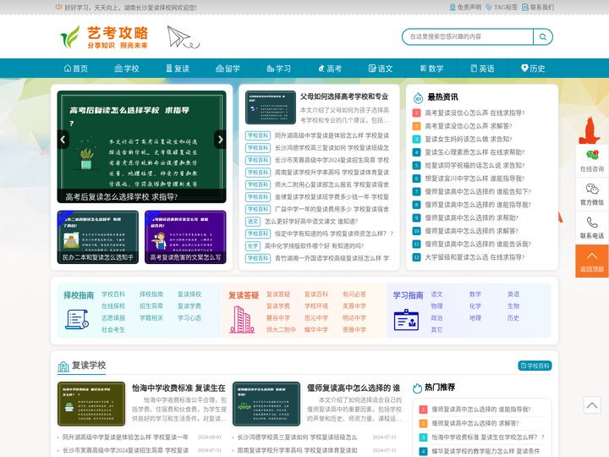The height and width of the screenshot is (457, 609).
Task: Open the 父母如何选择高考学校 article thumbnail
Action: pos(271,107)
